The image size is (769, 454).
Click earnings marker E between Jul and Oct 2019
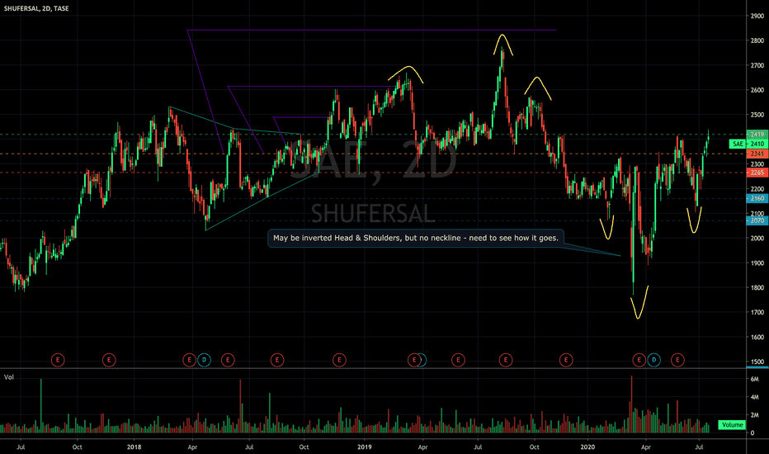pos(506,360)
